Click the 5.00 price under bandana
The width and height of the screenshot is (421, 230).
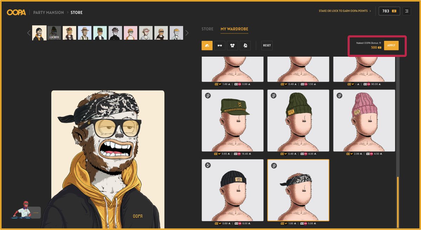(x=310, y=223)
